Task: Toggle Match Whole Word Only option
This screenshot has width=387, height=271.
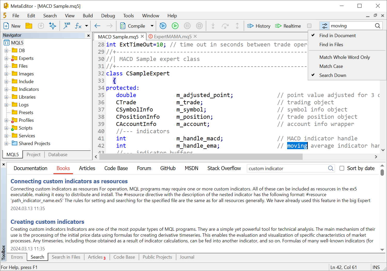Action: [344, 57]
